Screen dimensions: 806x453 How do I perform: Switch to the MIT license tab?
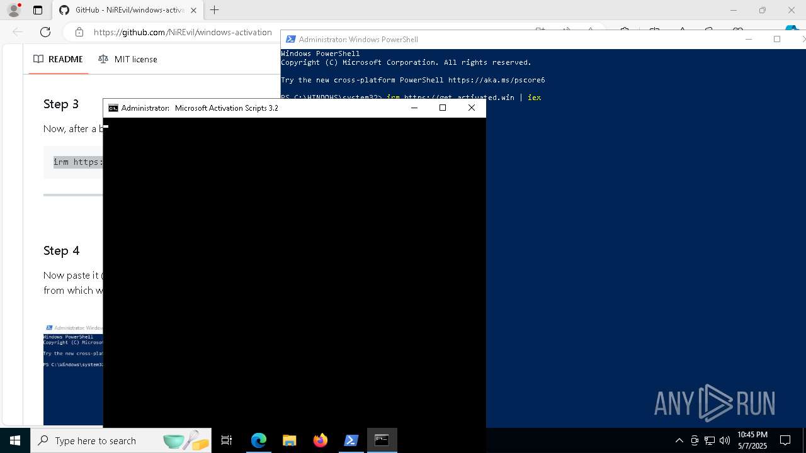(x=128, y=59)
